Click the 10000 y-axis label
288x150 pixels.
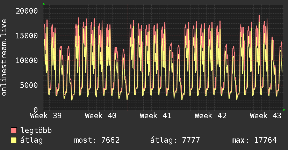point(27,60)
